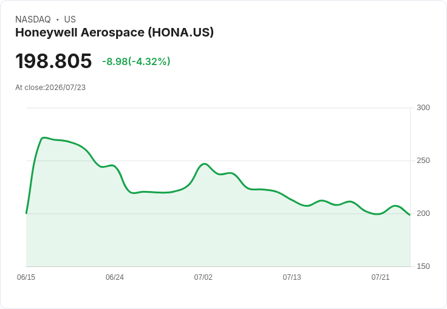Click the 150 y-axis label
The image size is (447, 309).
(x=423, y=266)
